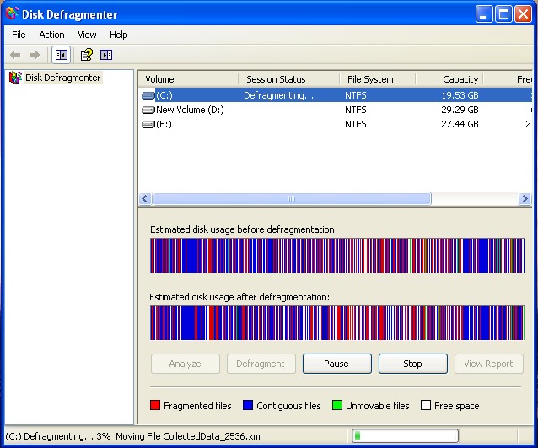Image resolution: width=538 pixels, height=448 pixels.
Task: Click the Fragmented files legend label
Action: click(197, 406)
